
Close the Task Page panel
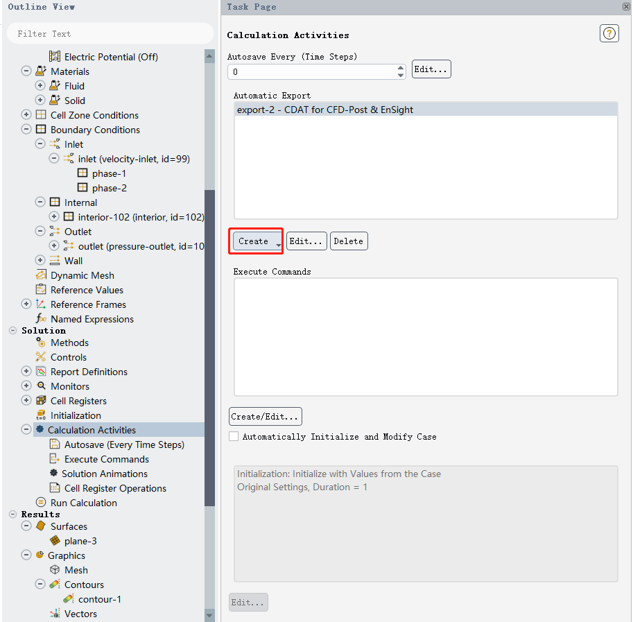tap(626, 6)
